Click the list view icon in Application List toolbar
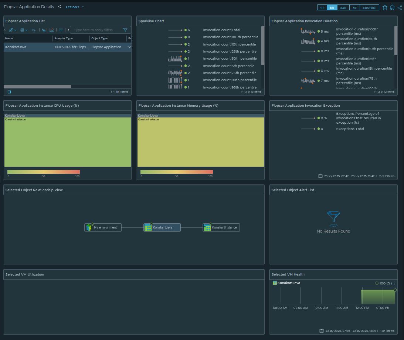Viewport: 404px width, 340px height. click(x=61, y=30)
